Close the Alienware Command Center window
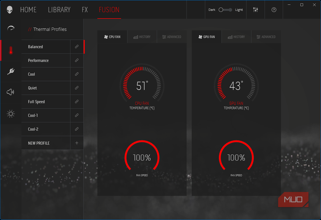 (x=314, y=5)
